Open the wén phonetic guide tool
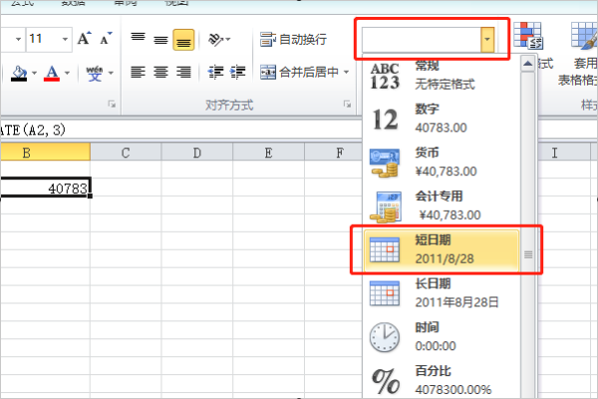This screenshot has height=399, width=598. 95,73
